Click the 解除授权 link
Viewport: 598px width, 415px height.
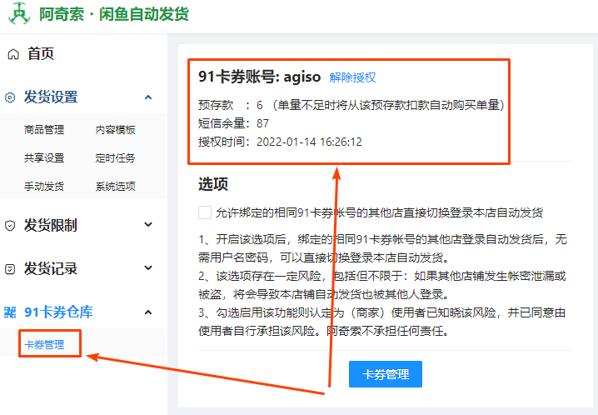pos(353,77)
